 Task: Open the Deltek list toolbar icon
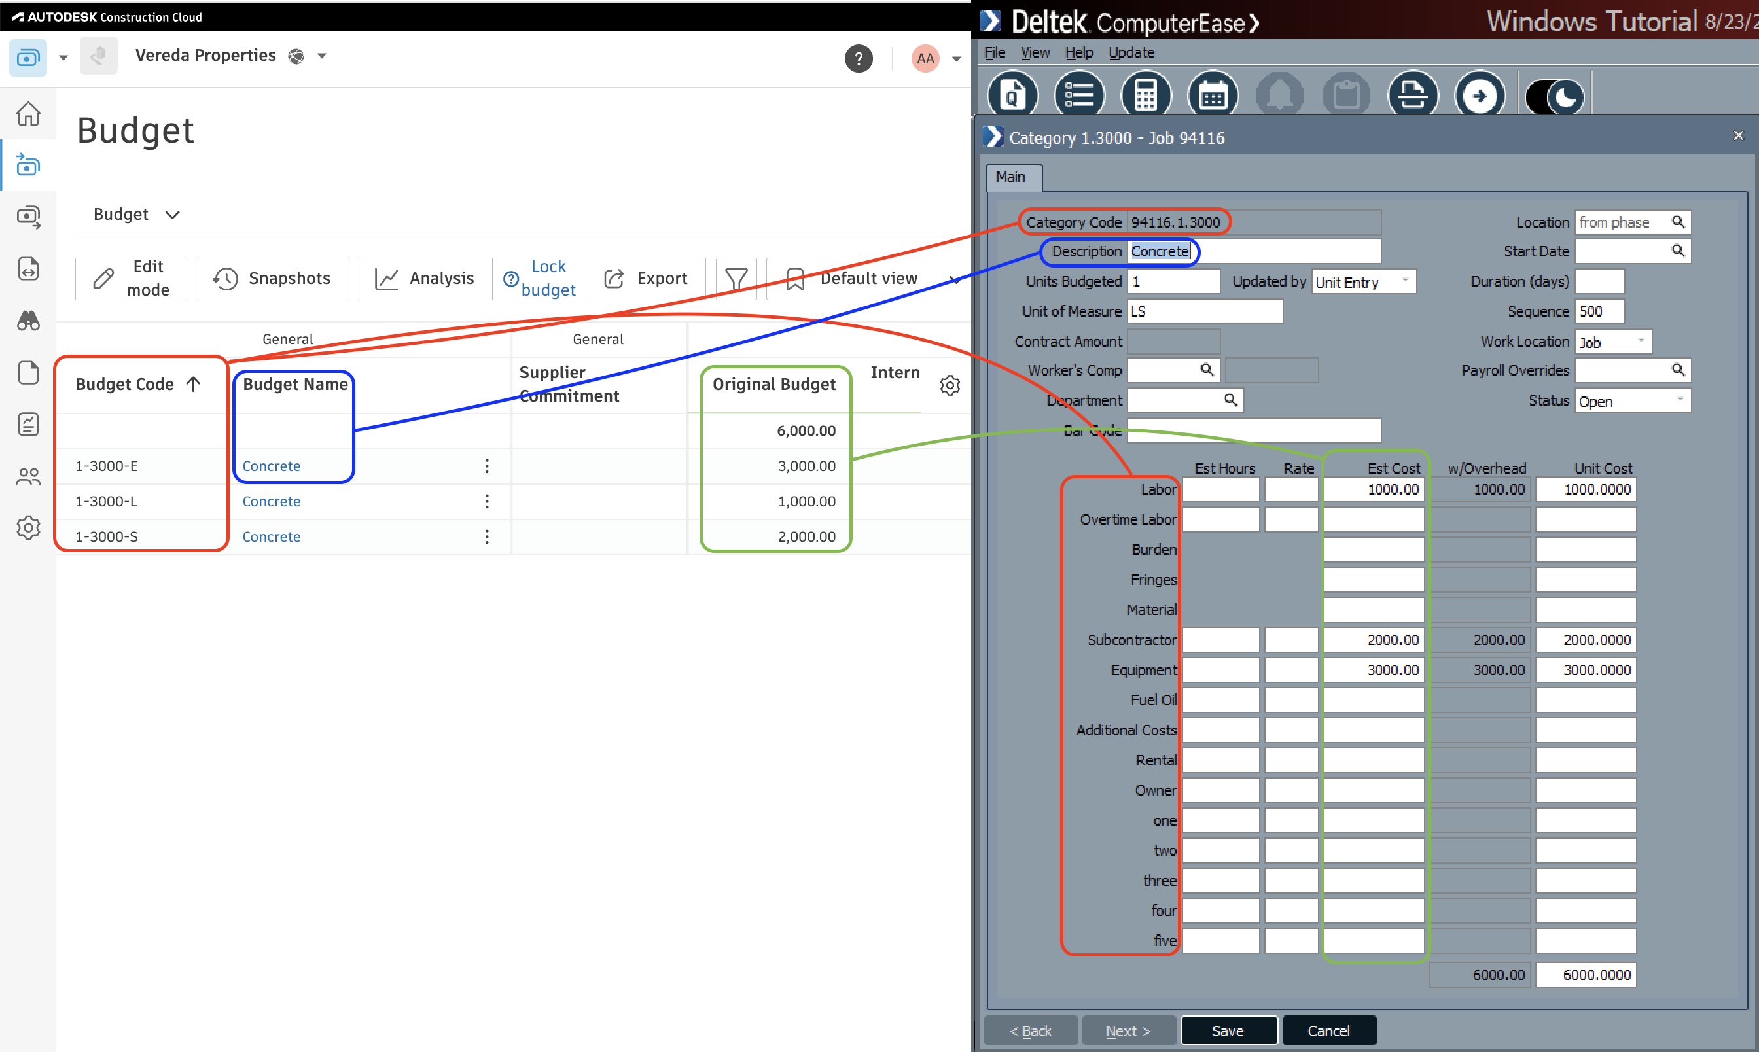click(1079, 94)
